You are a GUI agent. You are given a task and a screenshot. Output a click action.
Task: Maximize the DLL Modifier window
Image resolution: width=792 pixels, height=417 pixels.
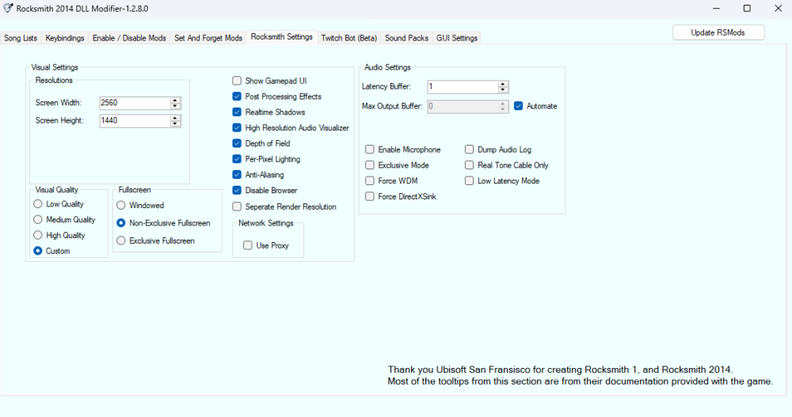747,9
